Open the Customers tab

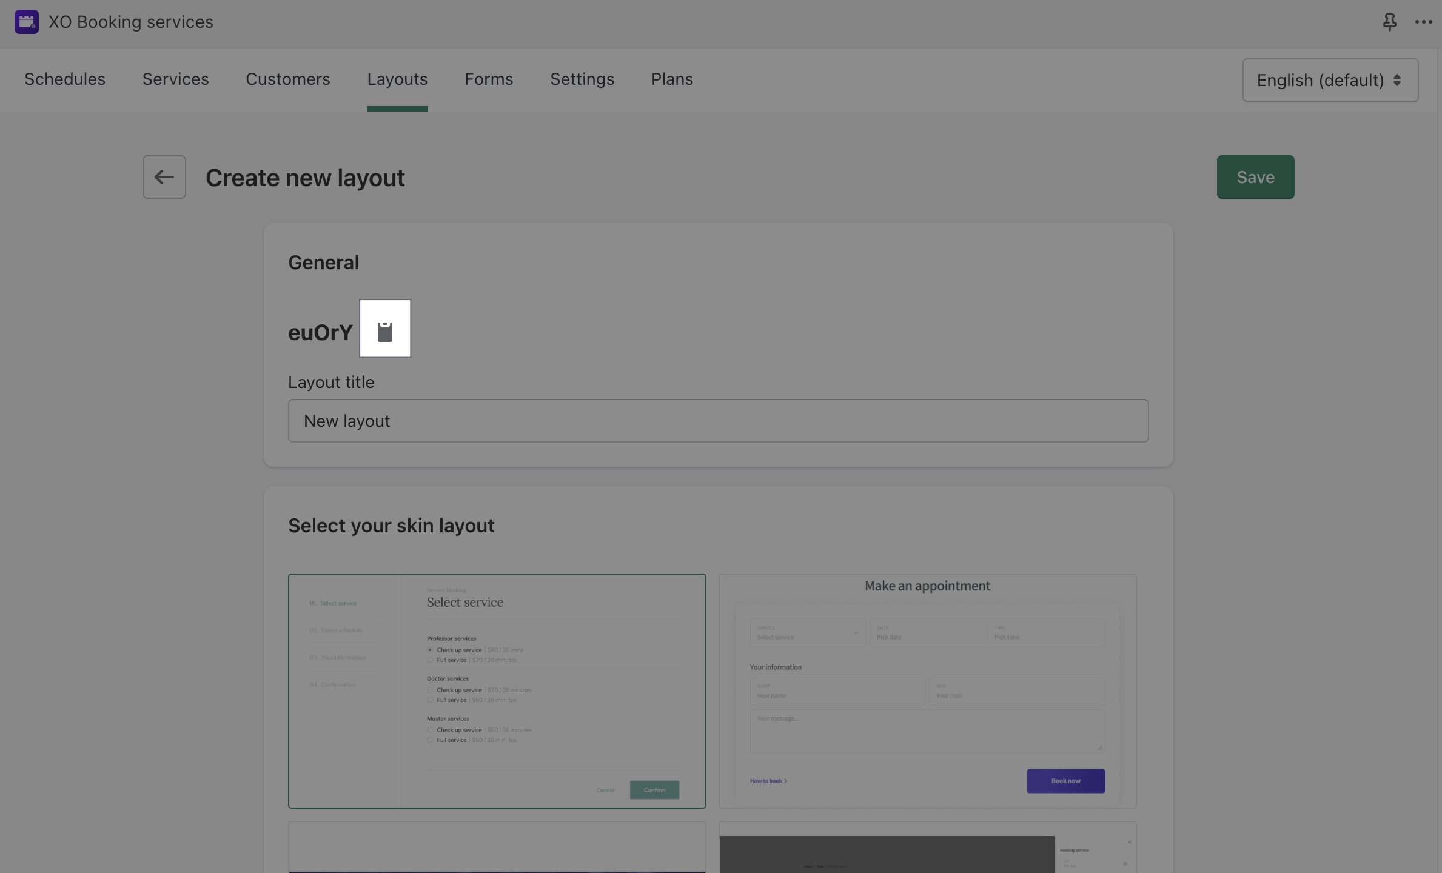click(x=287, y=79)
